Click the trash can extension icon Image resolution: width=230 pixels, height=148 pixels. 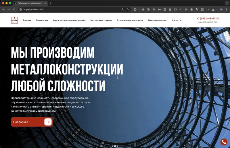(170, 9)
